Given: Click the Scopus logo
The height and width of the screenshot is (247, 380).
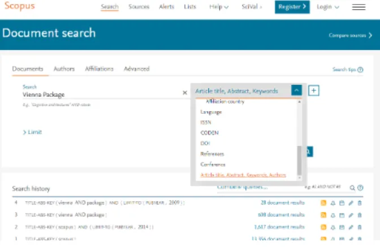Looking at the screenshot, I should [x=20, y=6].
